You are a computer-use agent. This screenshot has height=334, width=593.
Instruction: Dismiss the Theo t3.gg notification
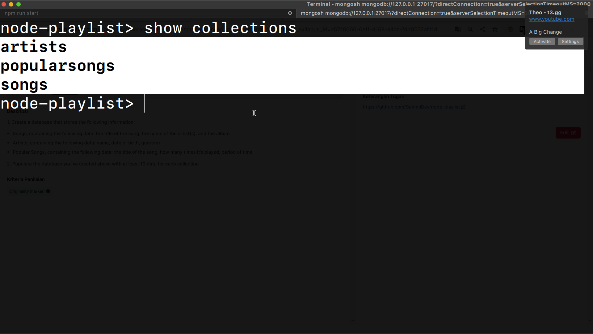coord(586,13)
